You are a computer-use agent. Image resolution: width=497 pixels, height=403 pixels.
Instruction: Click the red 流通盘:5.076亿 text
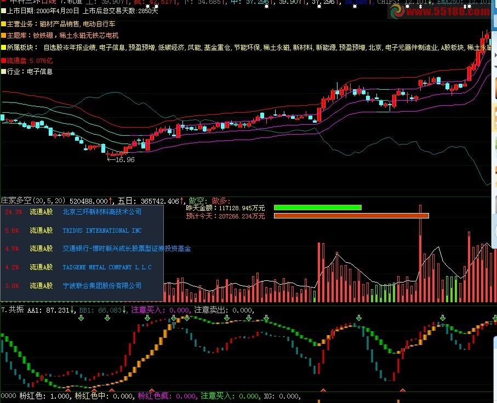pyautogui.click(x=30, y=61)
